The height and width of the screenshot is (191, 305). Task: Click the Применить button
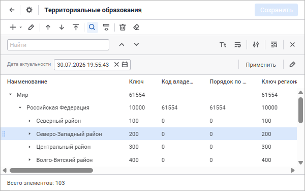261,65
